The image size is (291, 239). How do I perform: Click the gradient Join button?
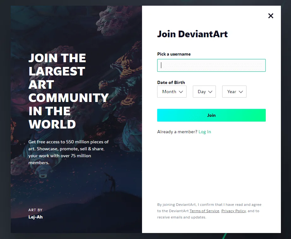[x=211, y=115]
